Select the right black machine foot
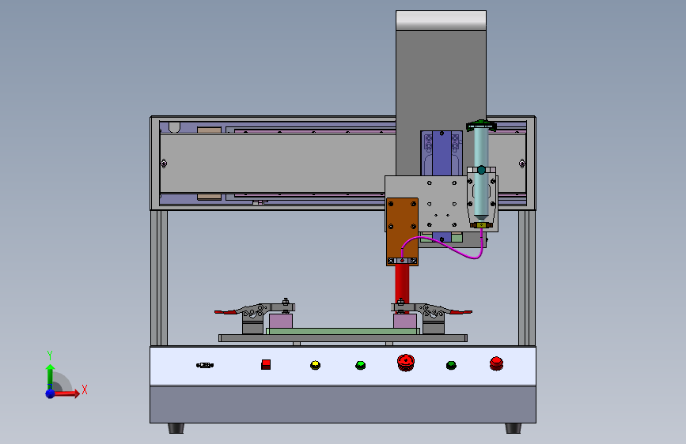This screenshot has width=686, height=444. [514, 428]
